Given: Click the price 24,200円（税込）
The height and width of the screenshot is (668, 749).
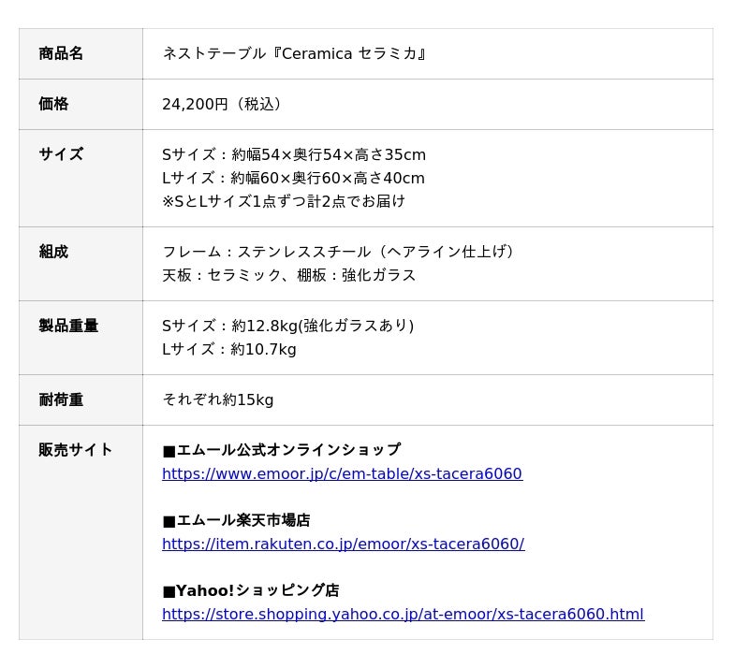Looking at the screenshot, I should [x=222, y=104].
